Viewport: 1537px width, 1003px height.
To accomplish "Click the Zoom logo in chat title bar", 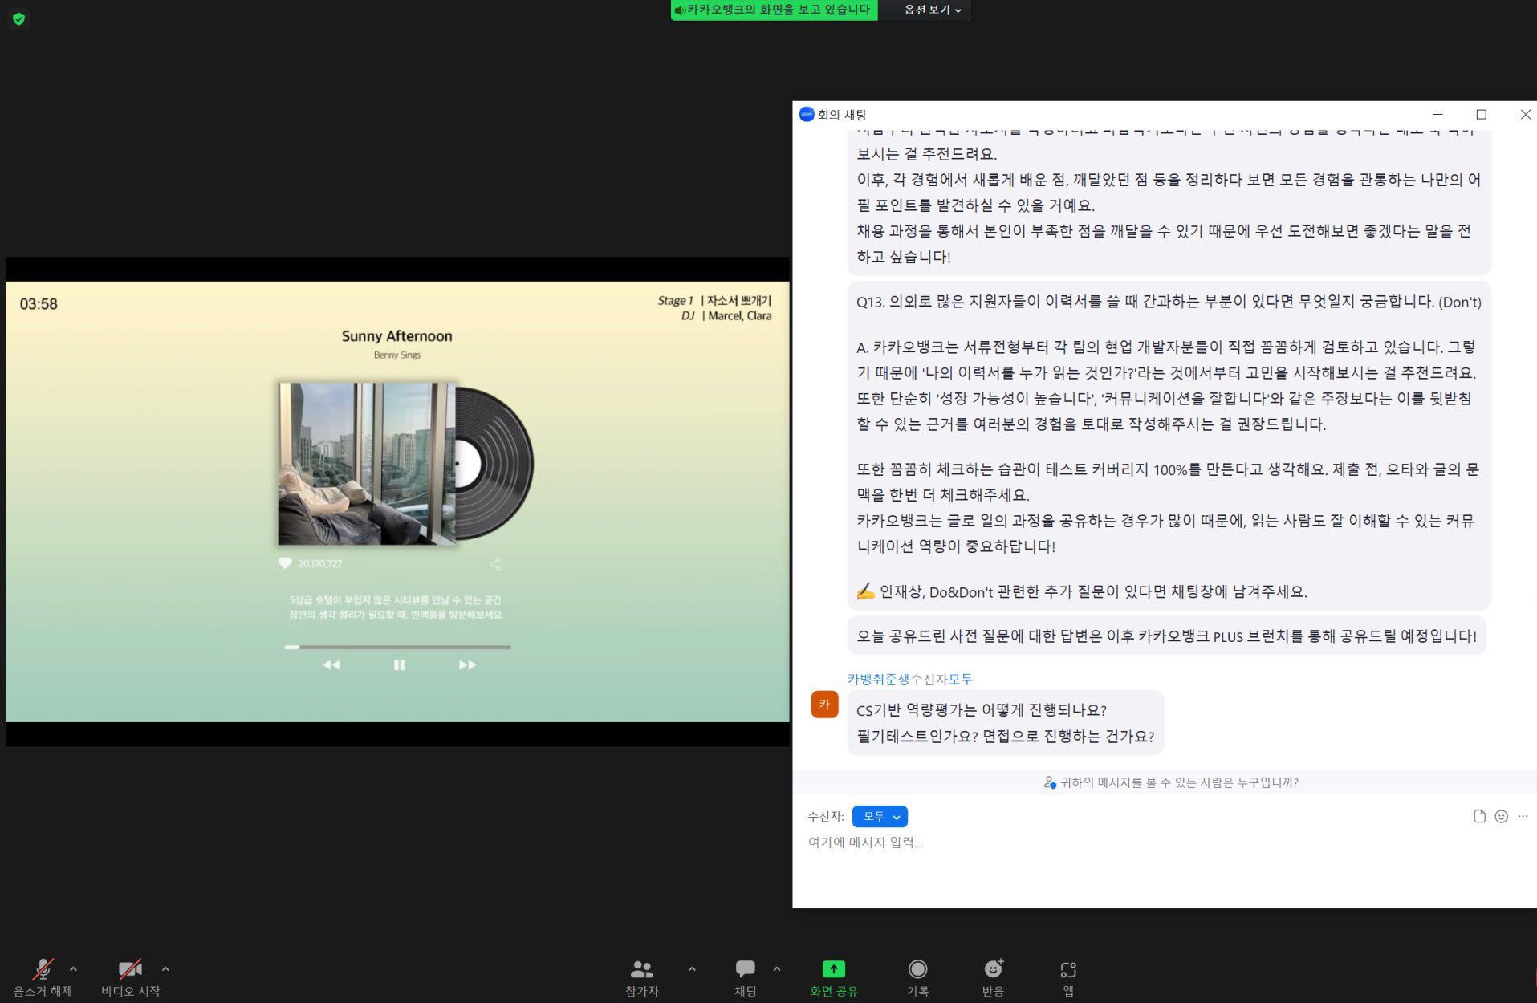I will [807, 115].
